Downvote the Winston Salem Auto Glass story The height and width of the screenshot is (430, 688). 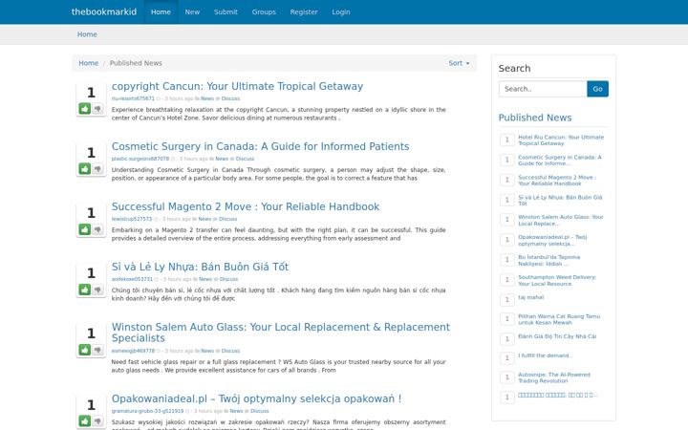coord(97,350)
